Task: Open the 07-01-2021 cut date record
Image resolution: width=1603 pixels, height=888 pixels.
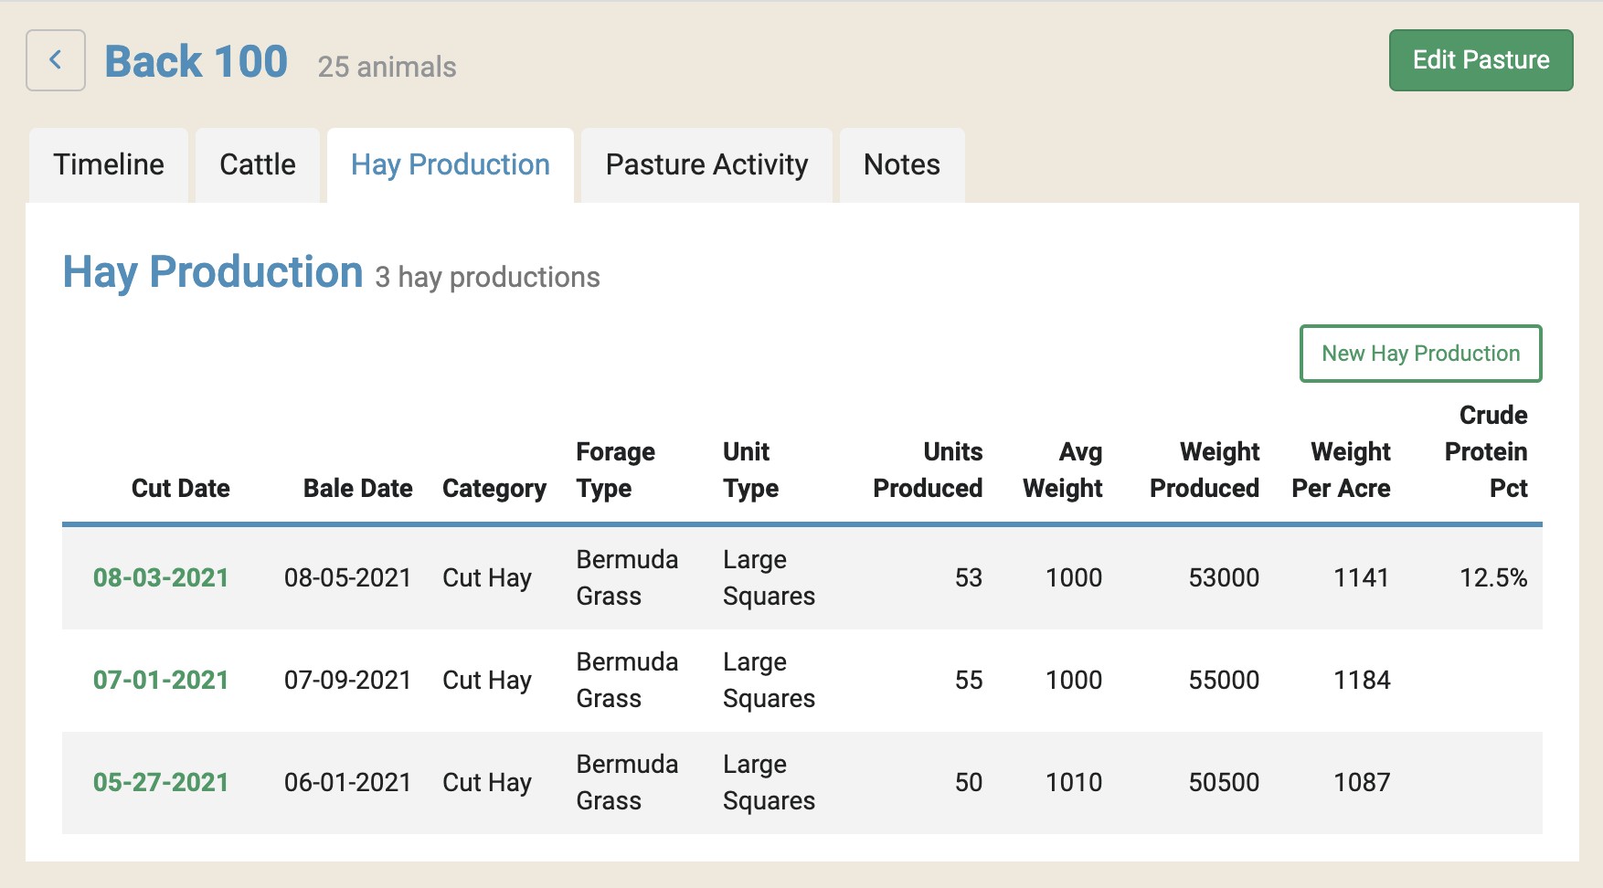Action: click(x=161, y=681)
